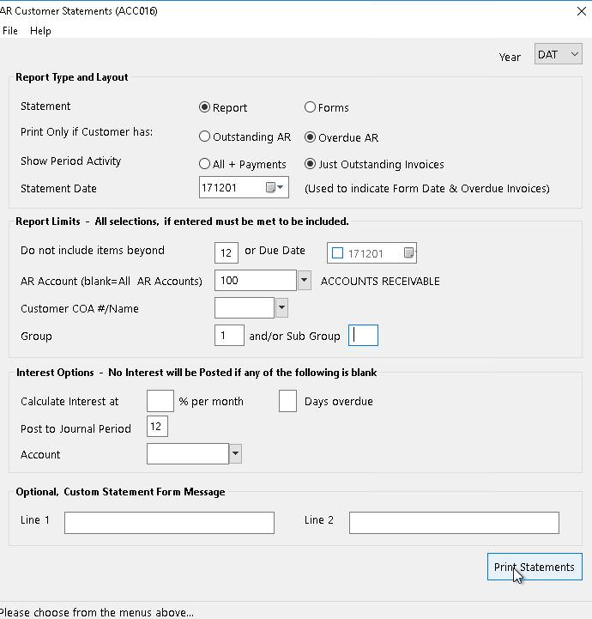Click the AR Account field containing 100
Viewport: 592px width, 619px height.
[x=255, y=280]
